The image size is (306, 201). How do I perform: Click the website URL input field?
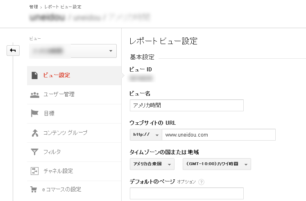tap(218, 135)
